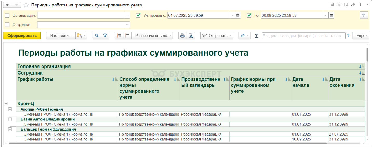Click the vertical scrollbar of the report
The width and height of the screenshot is (372, 148).
tap(367, 55)
